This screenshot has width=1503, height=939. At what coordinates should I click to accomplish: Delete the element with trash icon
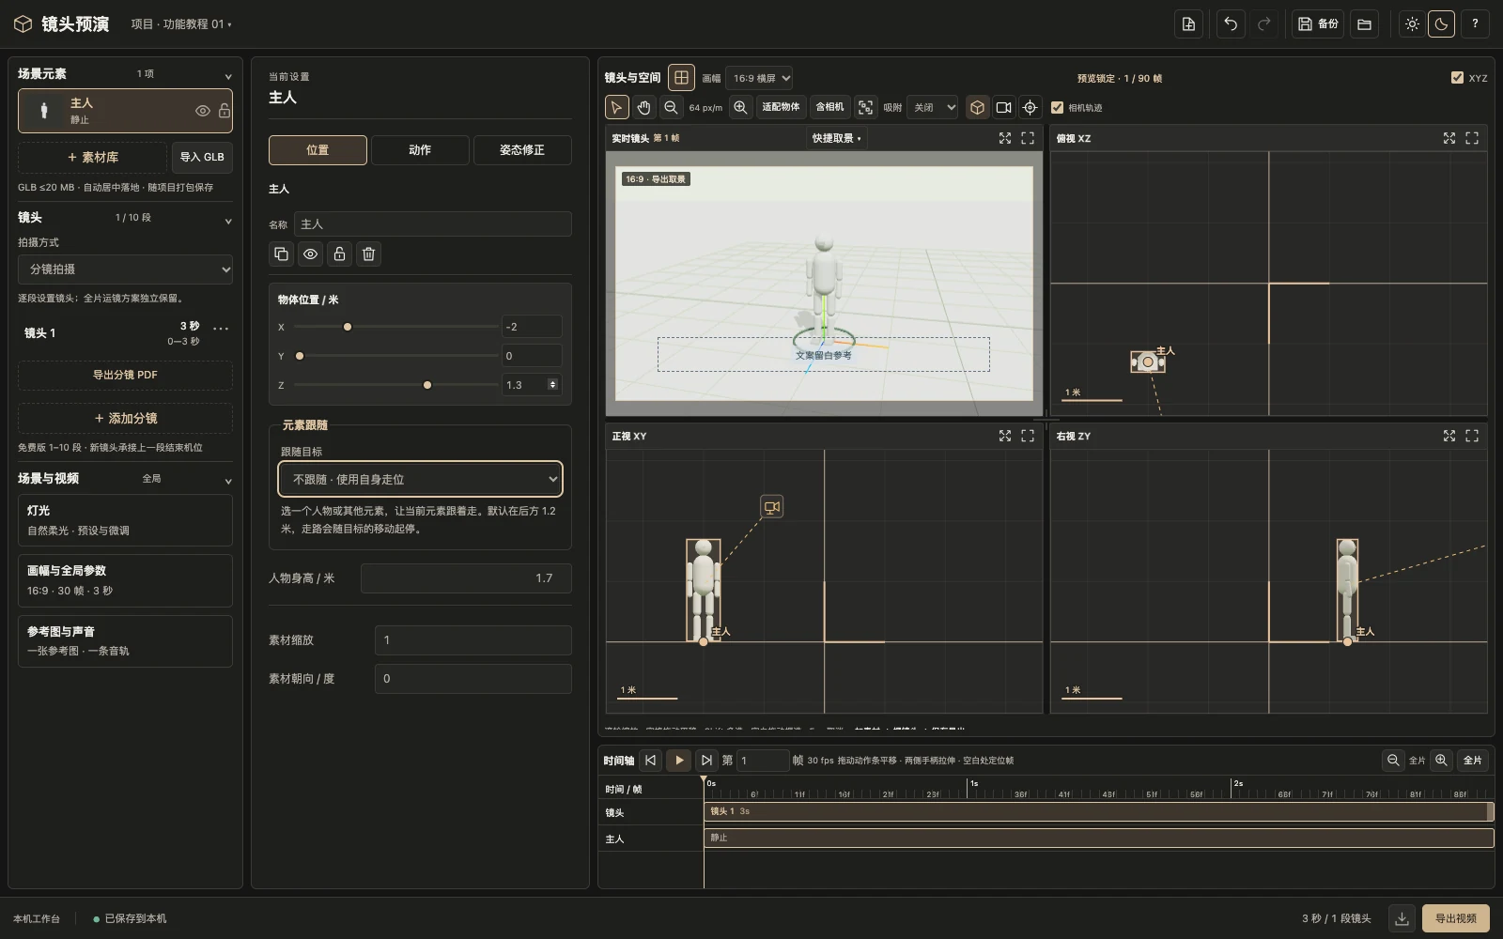[368, 254]
